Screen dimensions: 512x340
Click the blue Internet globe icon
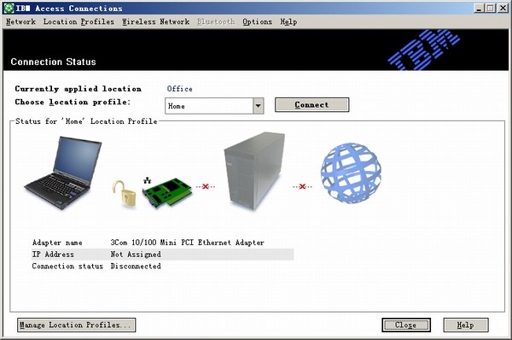(351, 173)
